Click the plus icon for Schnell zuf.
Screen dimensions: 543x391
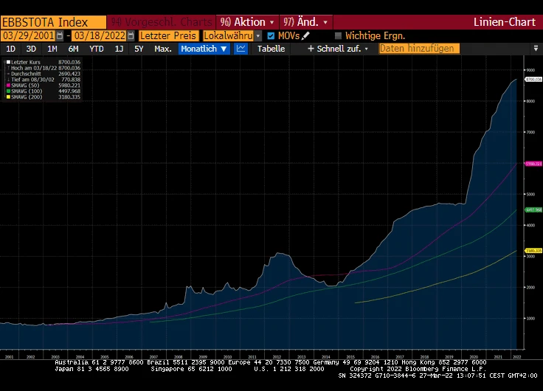pyautogui.click(x=311, y=49)
